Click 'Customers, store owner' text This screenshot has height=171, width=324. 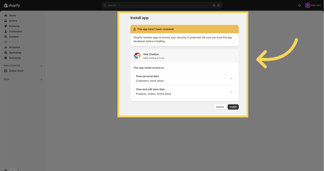(150, 81)
